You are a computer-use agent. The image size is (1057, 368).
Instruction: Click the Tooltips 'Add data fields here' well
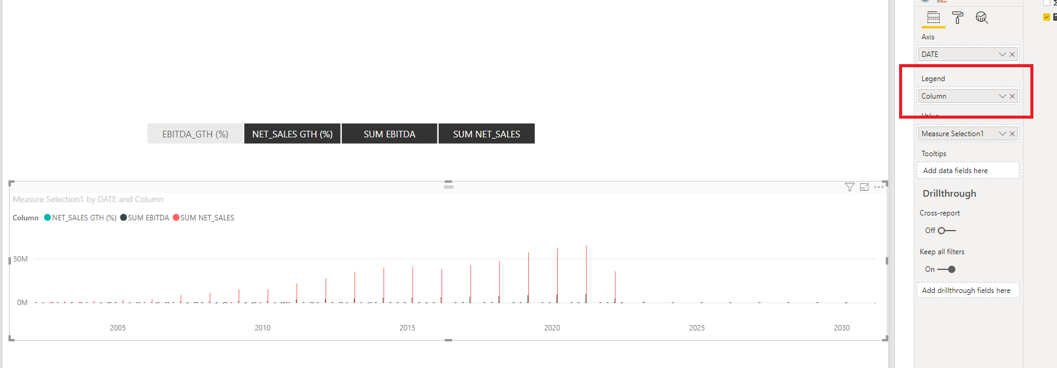pos(968,171)
